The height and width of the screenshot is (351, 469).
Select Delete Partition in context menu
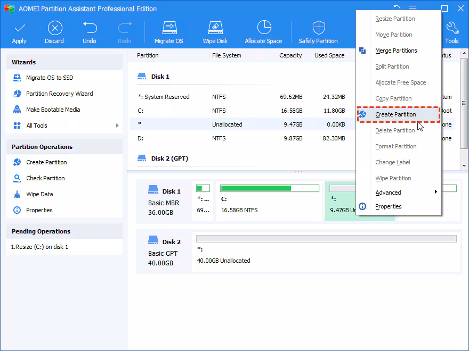395,130
